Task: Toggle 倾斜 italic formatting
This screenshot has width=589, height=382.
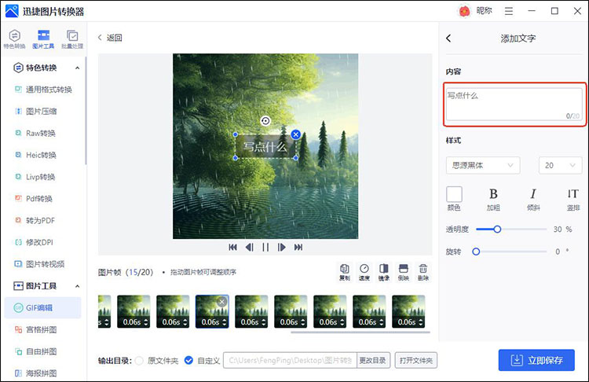Action: point(533,199)
